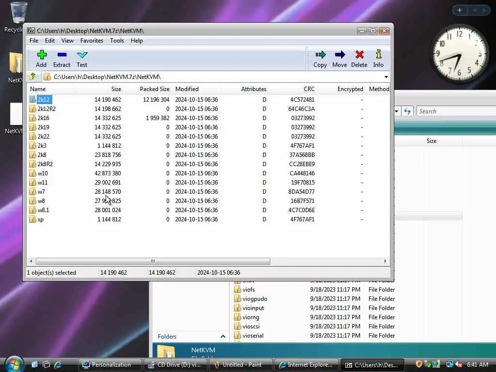Open the Info tool
This screenshot has height=372, width=496.
pyautogui.click(x=378, y=59)
